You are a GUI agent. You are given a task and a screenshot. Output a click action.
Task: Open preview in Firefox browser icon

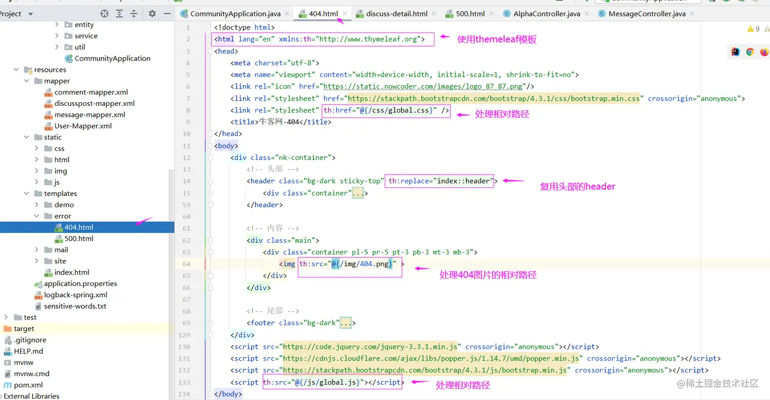(x=764, y=51)
